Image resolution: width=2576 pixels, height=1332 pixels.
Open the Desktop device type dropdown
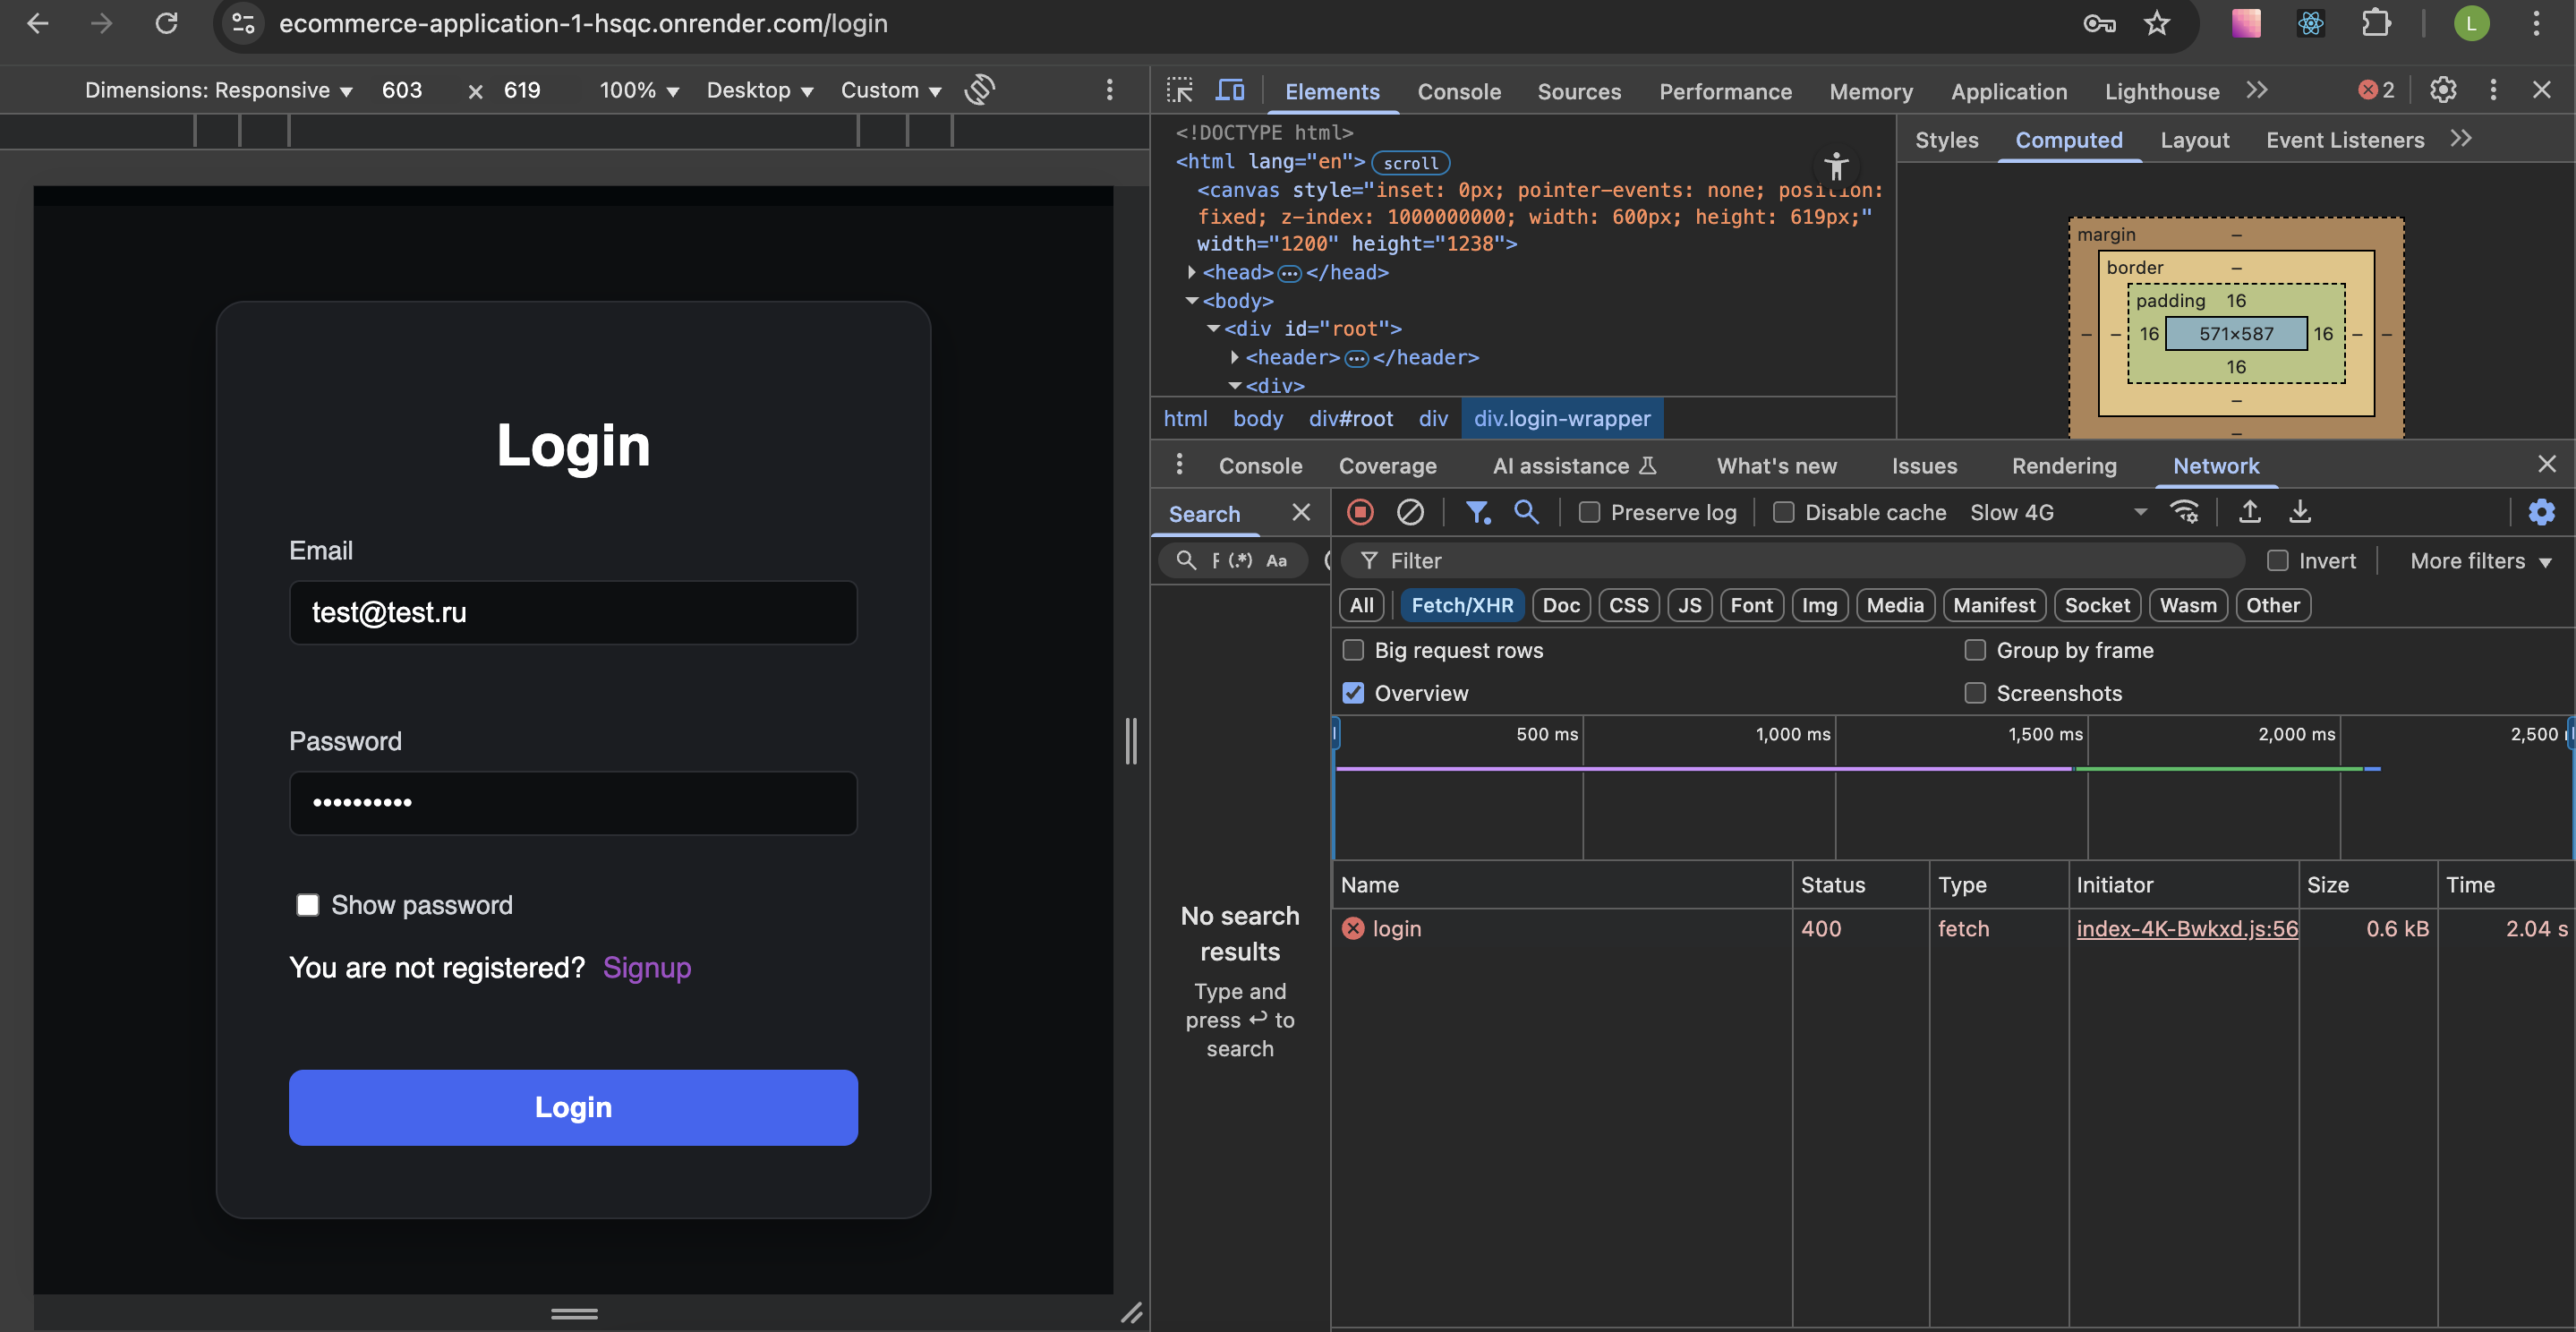(760, 90)
